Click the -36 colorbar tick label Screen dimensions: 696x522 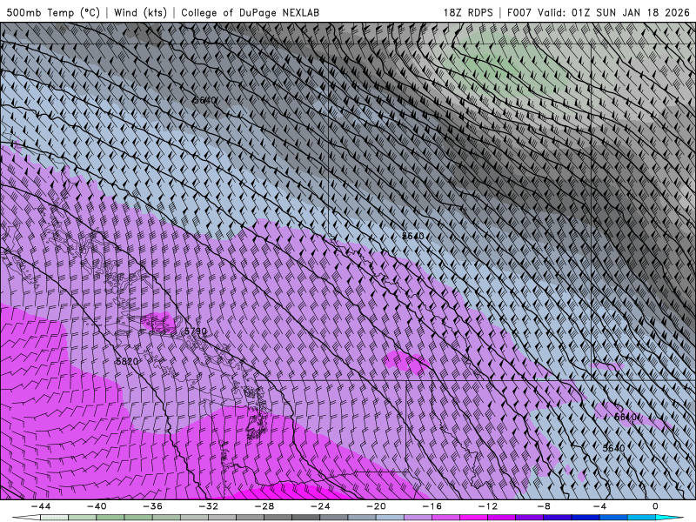tap(153, 506)
